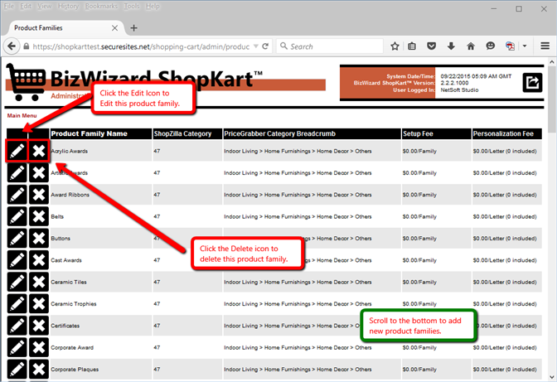Delete the Ceramic Tiles product family
The width and height of the screenshot is (557, 382).
39,282
